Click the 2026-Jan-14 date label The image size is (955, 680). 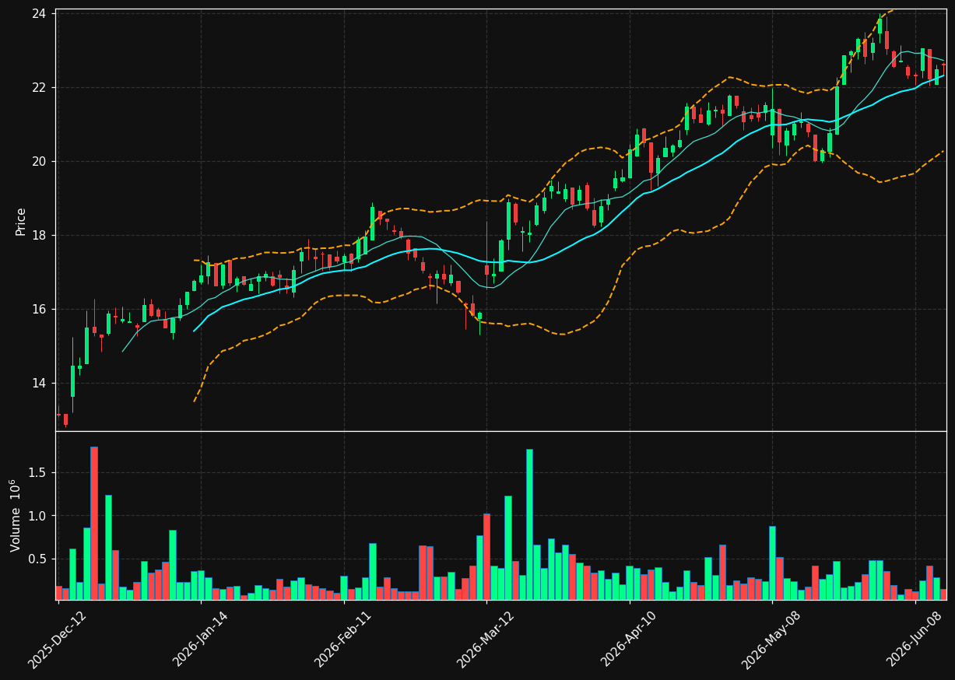(201, 640)
